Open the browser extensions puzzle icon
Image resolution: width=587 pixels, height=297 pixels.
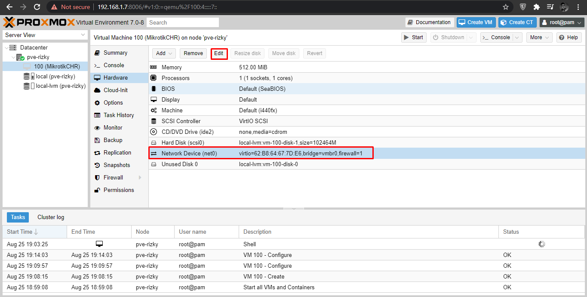click(x=536, y=7)
